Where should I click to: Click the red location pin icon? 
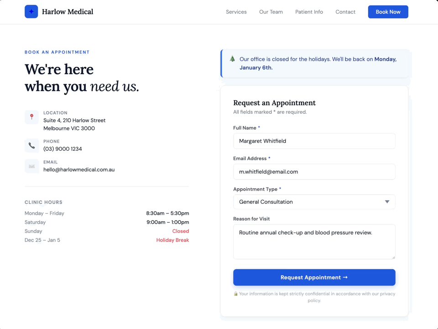click(31, 117)
